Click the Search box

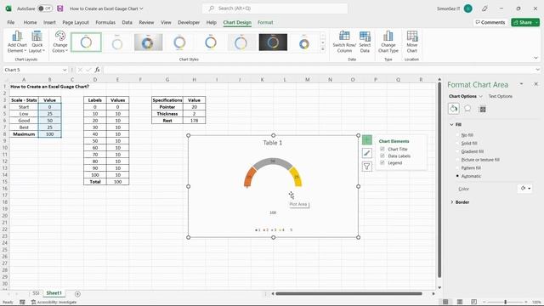(275, 8)
